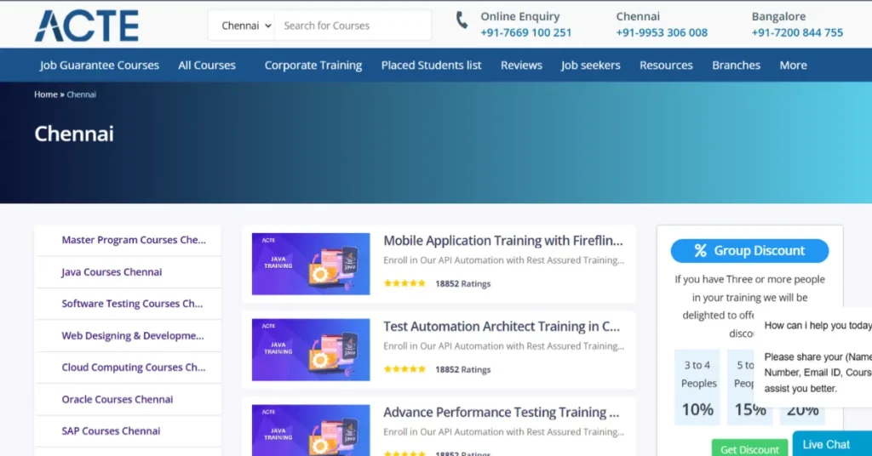The width and height of the screenshot is (872, 456).
Task: Click the percent icon in Group Discount
Action: coord(700,251)
